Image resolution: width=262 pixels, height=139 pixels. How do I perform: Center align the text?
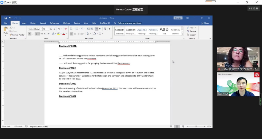pos(75,34)
